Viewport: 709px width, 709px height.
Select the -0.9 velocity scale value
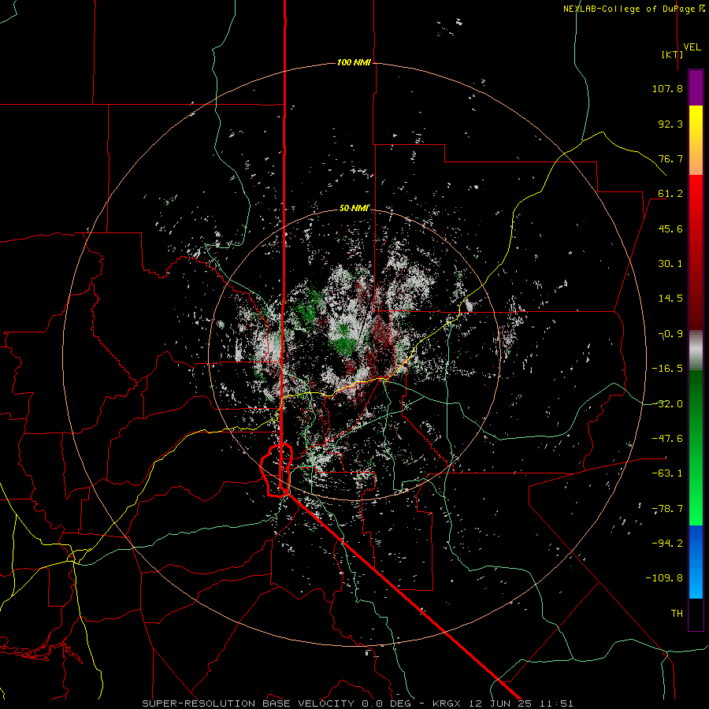[x=670, y=334]
